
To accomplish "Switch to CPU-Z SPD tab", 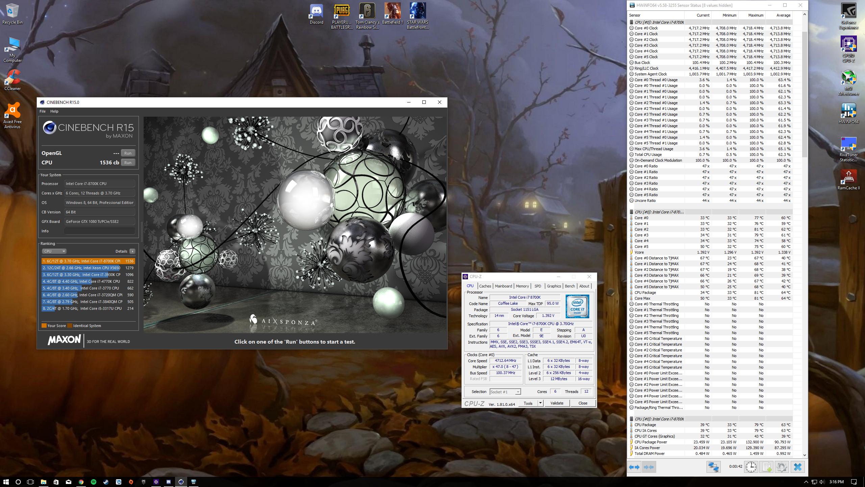I will 538,286.
